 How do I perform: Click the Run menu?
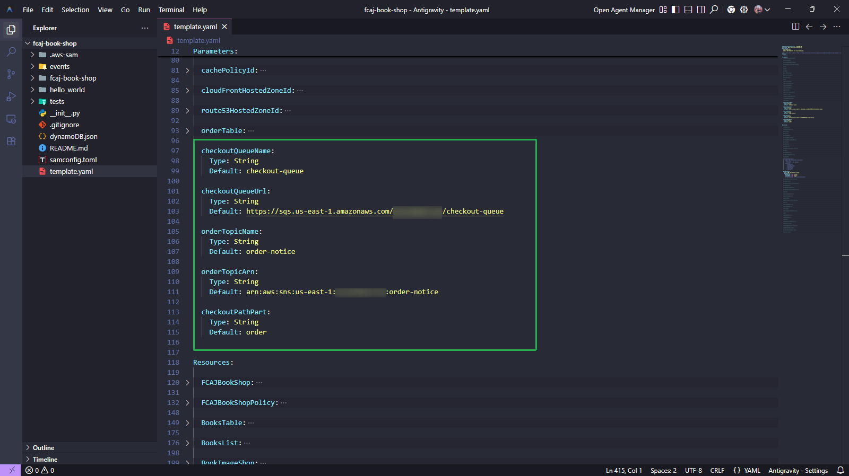(x=144, y=10)
